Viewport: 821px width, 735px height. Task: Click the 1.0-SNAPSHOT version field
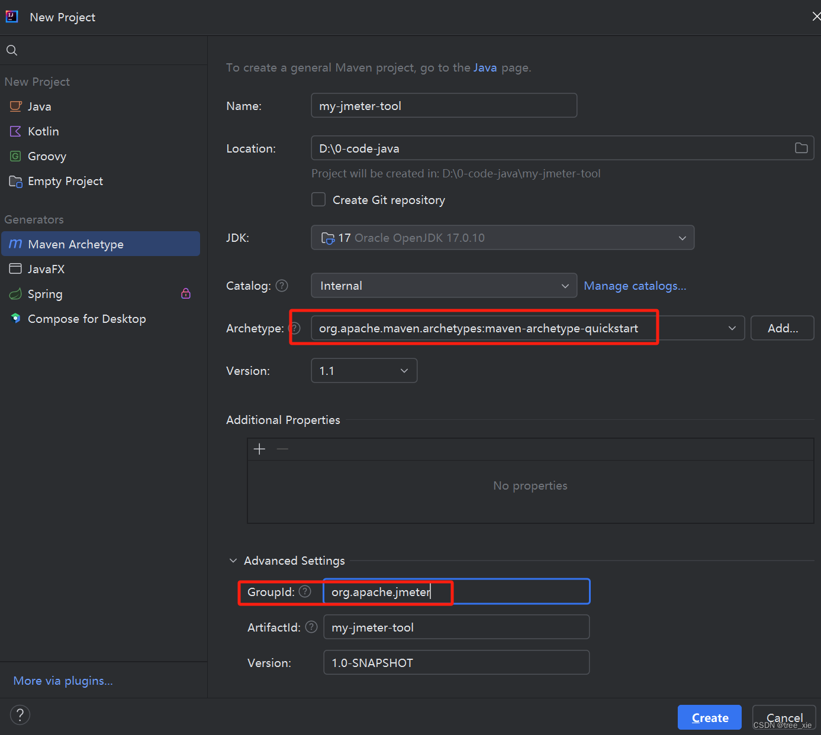click(x=456, y=662)
